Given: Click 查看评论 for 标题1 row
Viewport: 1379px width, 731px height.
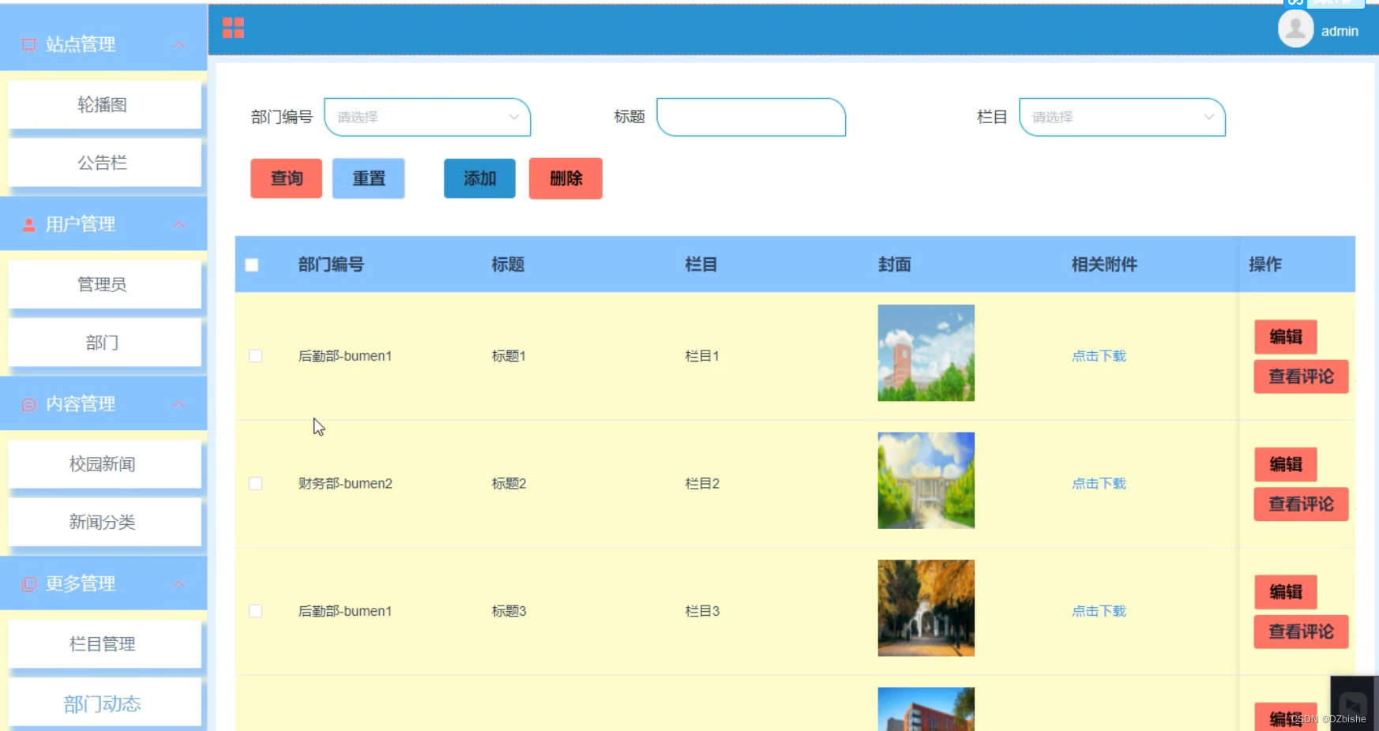Looking at the screenshot, I should [1301, 377].
